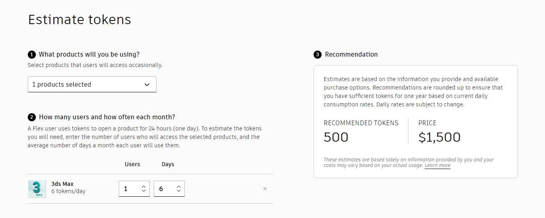The height and width of the screenshot is (218, 545).
Task: Click inside the Users number field
Action: 129,189
